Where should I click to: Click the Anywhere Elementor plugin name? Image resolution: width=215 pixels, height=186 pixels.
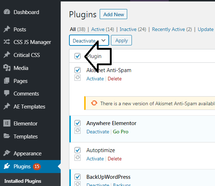[x=111, y=123]
